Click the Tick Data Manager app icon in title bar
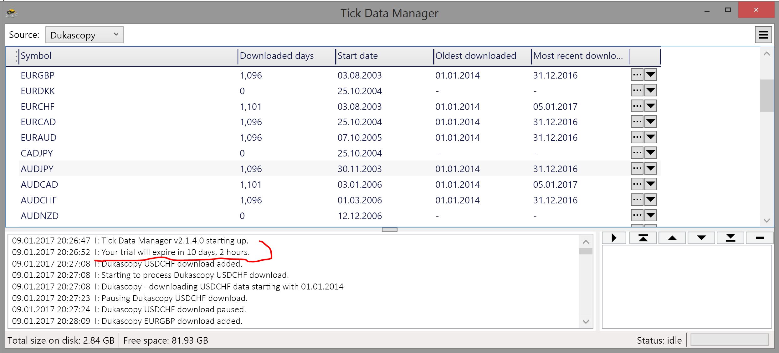The image size is (779, 353). point(12,13)
